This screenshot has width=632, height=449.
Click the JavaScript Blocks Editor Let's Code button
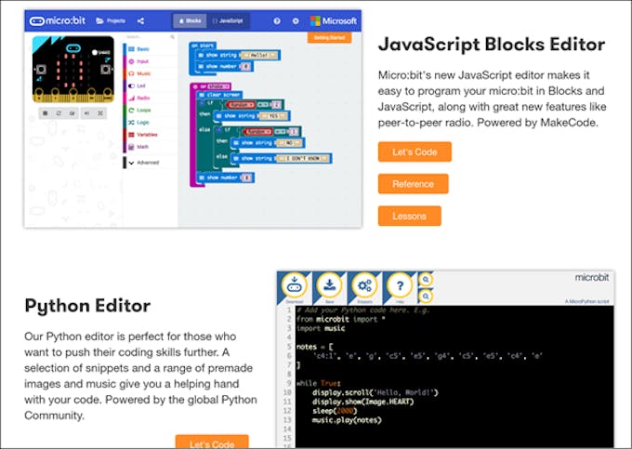tap(415, 152)
